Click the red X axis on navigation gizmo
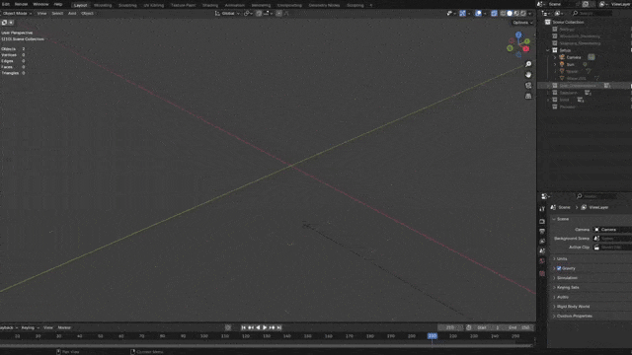Image resolution: width=632 pixels, height=355 pixels. (x=526, y=48)
